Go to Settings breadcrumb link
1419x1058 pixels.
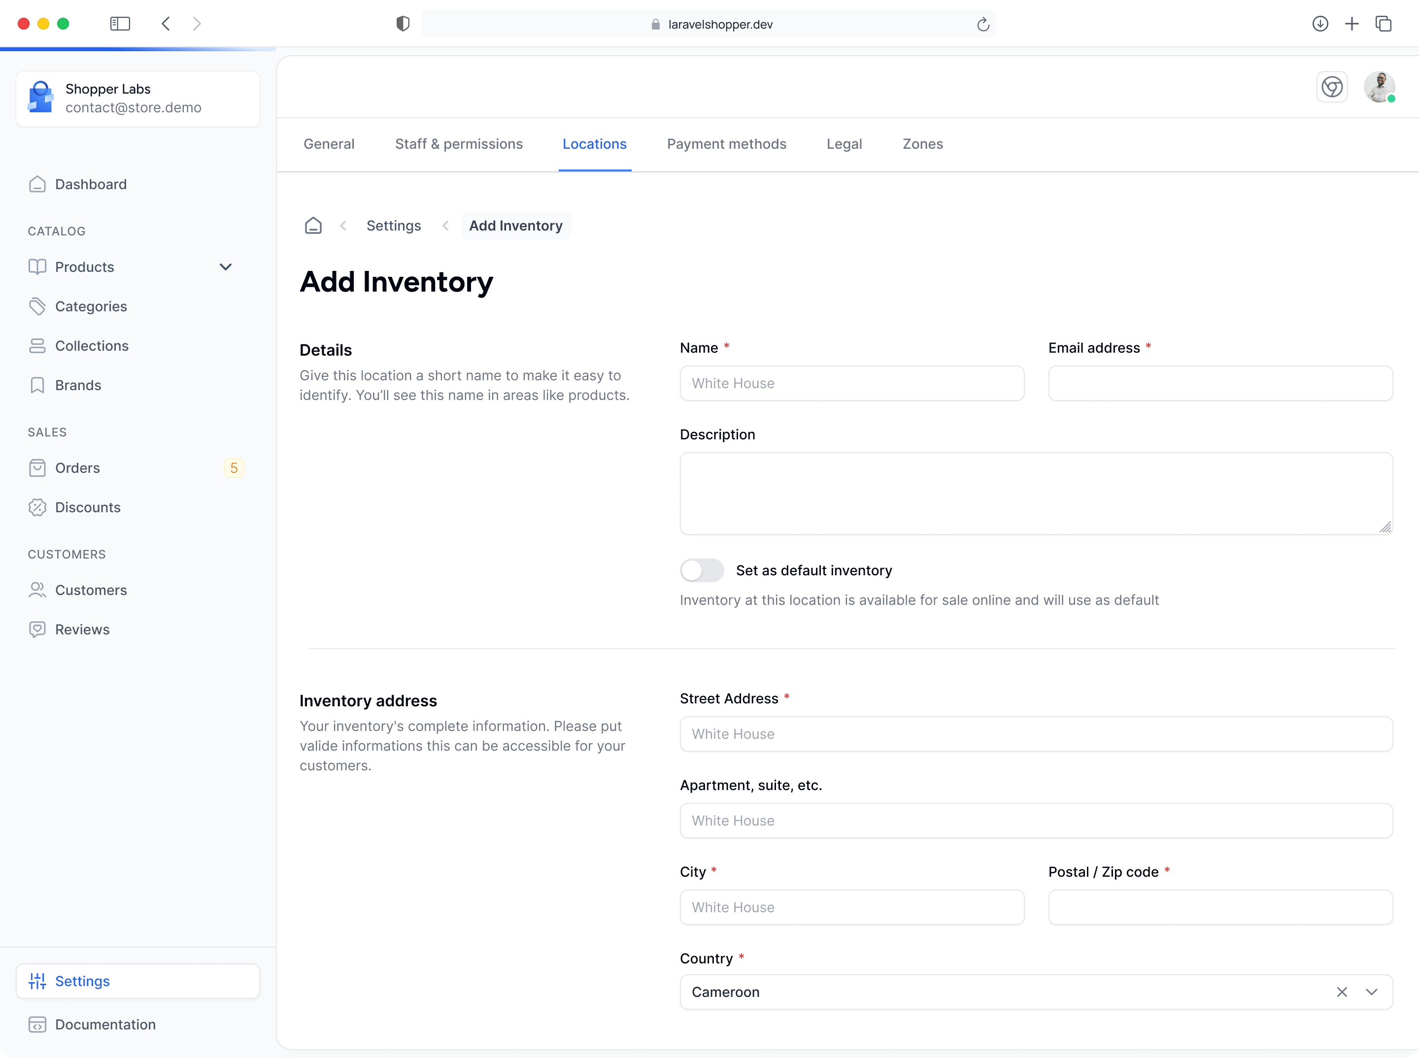pos(393,226)
